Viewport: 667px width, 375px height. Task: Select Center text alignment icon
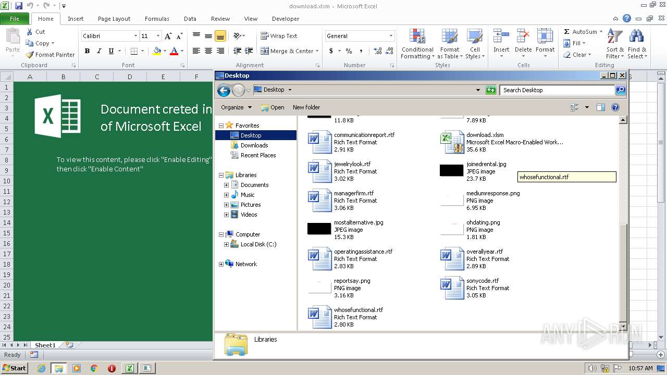coord(208,51)
